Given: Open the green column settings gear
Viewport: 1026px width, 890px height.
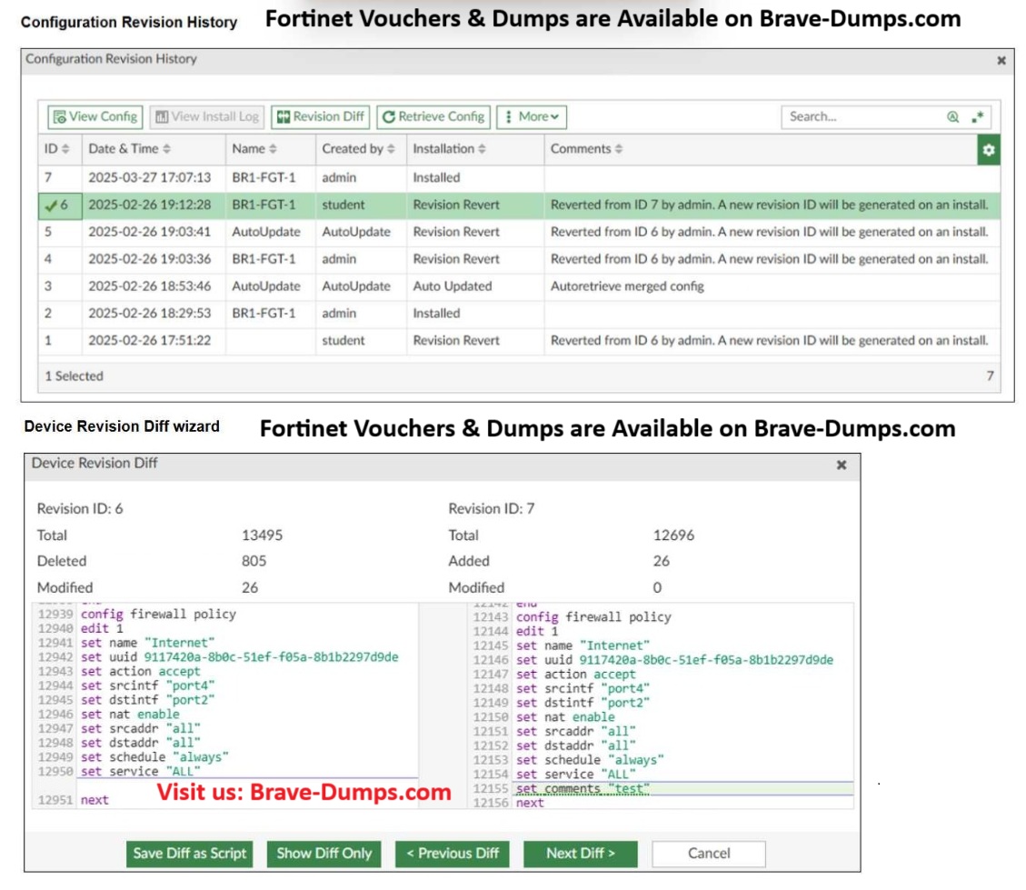Looking at the screenshot, I should click(989, 149).
